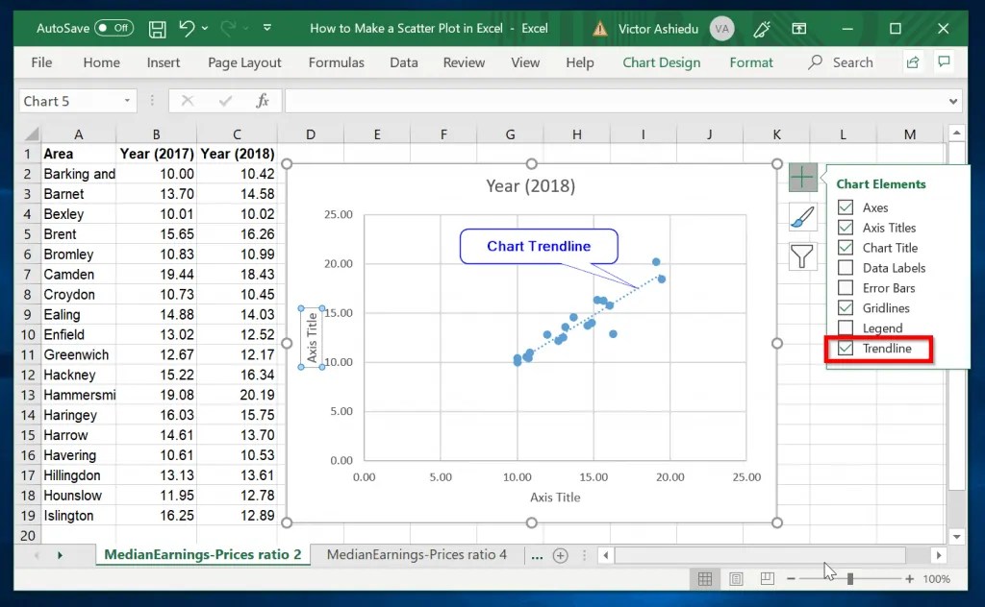Image resolution: width=985 pixels, height=607 pixels.
Task: Click the Chart Styles paintbrush button
Action: coord(802,217)
